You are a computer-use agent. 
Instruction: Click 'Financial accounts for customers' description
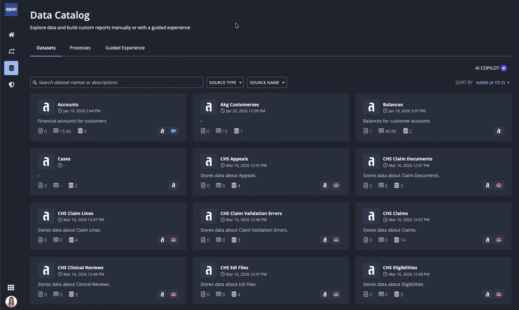(x=72, y=121)
